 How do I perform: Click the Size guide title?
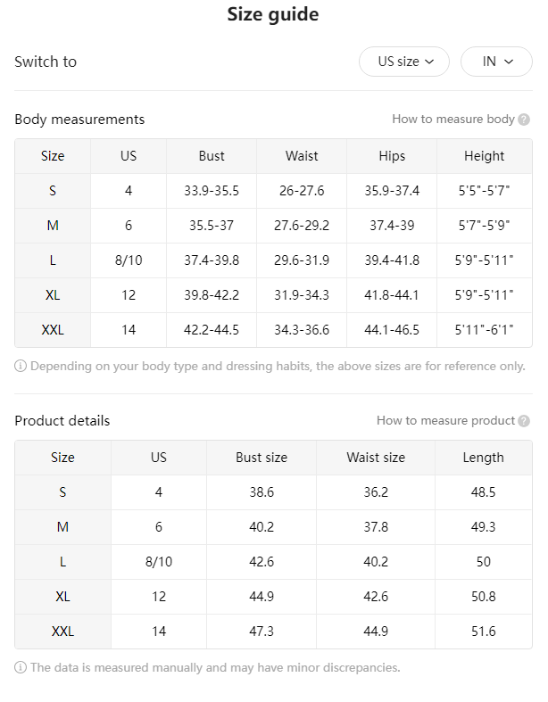[273, 14]
